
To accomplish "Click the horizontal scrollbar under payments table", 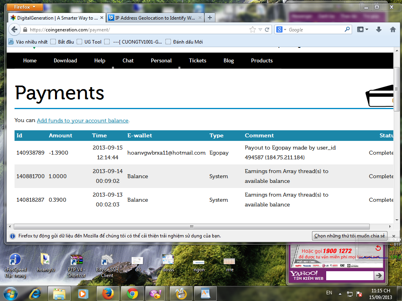I will [191, 226].
